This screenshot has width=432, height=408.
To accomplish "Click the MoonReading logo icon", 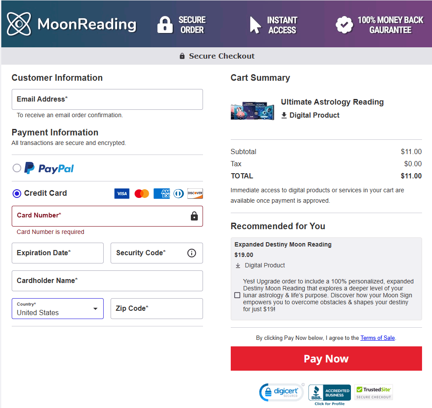I will [19, 24].
